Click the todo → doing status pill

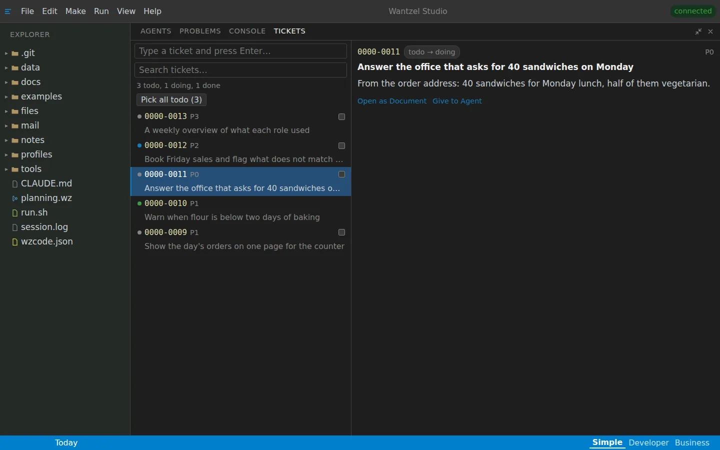[431, 52]
